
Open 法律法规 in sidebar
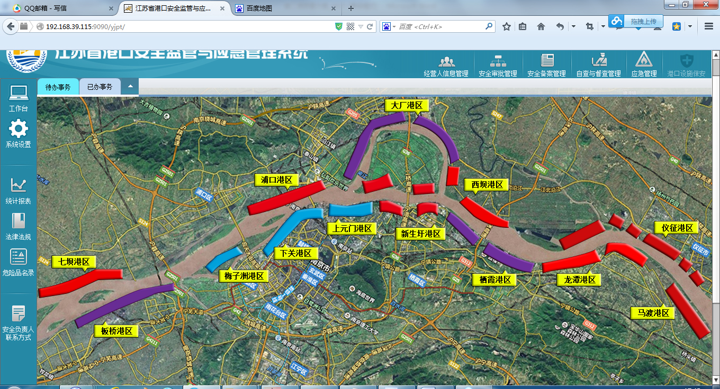tap(19, 222)
